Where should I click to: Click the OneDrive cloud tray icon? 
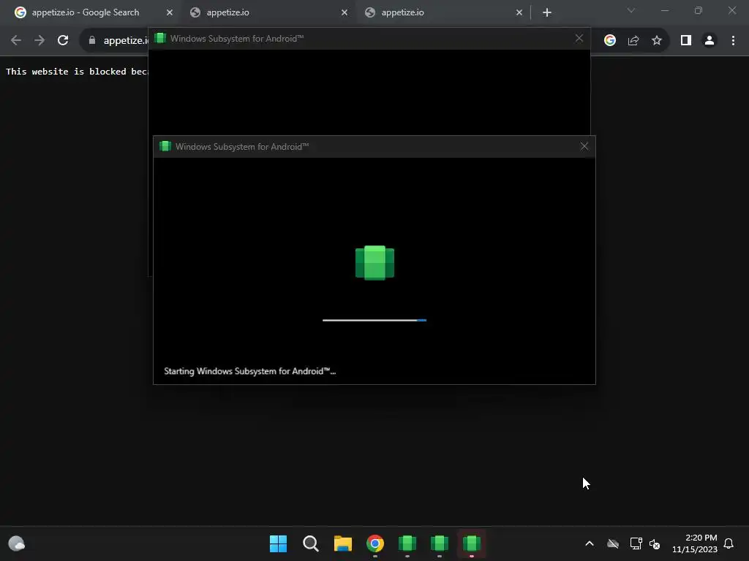pyautogui.click(x=613, y=543)
